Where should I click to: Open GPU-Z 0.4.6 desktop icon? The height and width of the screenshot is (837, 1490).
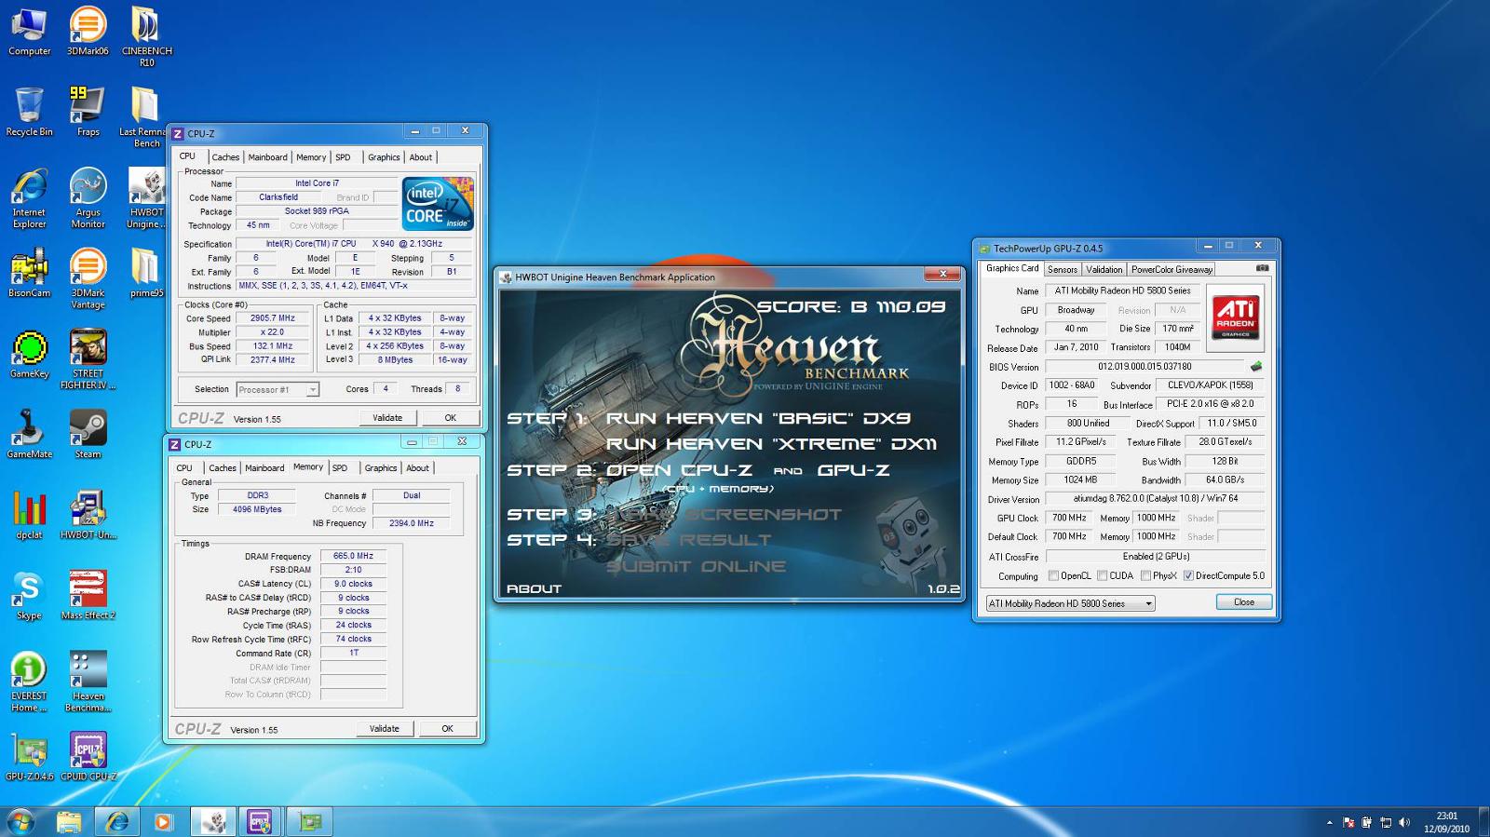[29, 757]
